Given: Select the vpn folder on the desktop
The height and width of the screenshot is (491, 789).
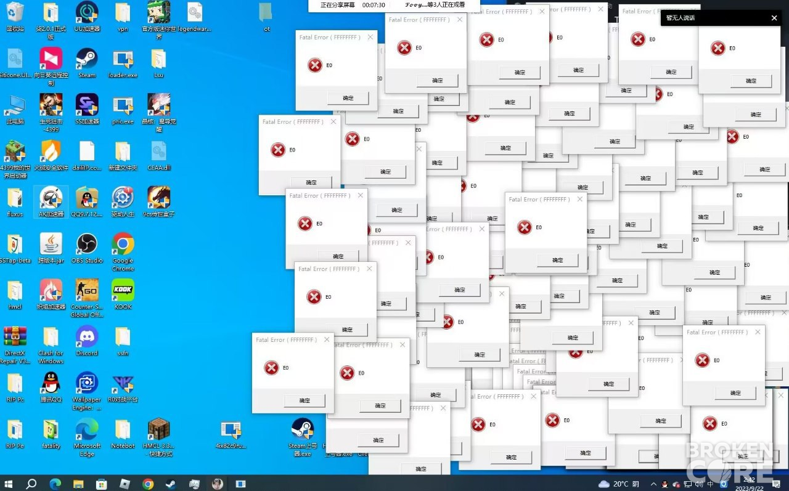Looking at the screenshot, I should coord(123,17).
